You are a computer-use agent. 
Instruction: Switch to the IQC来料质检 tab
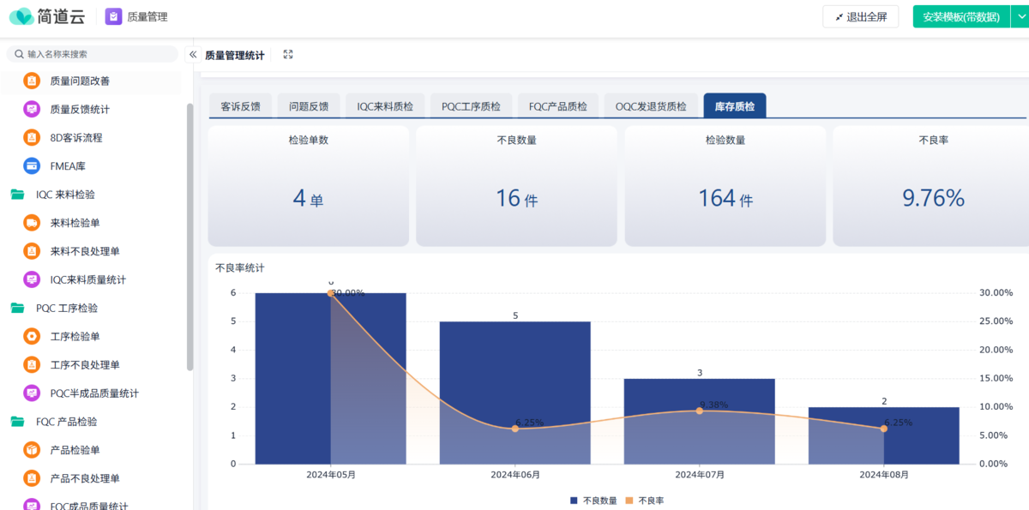(385, 105)
